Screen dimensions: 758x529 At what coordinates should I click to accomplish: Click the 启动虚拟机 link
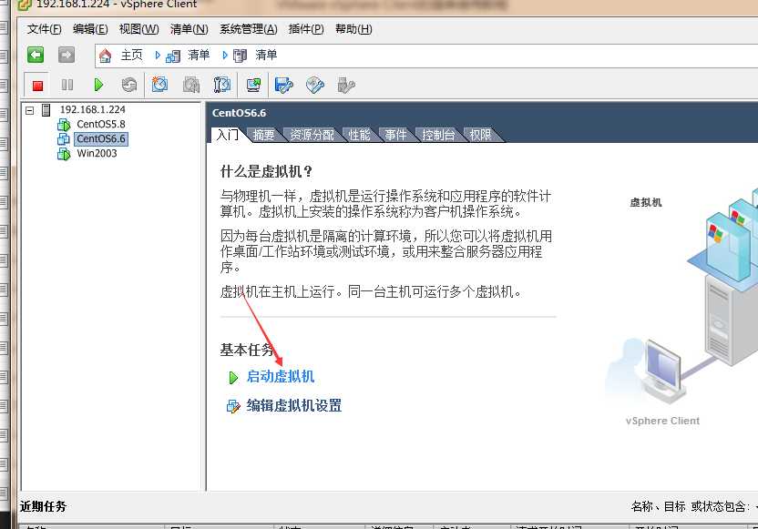click(x=281, y=376)
